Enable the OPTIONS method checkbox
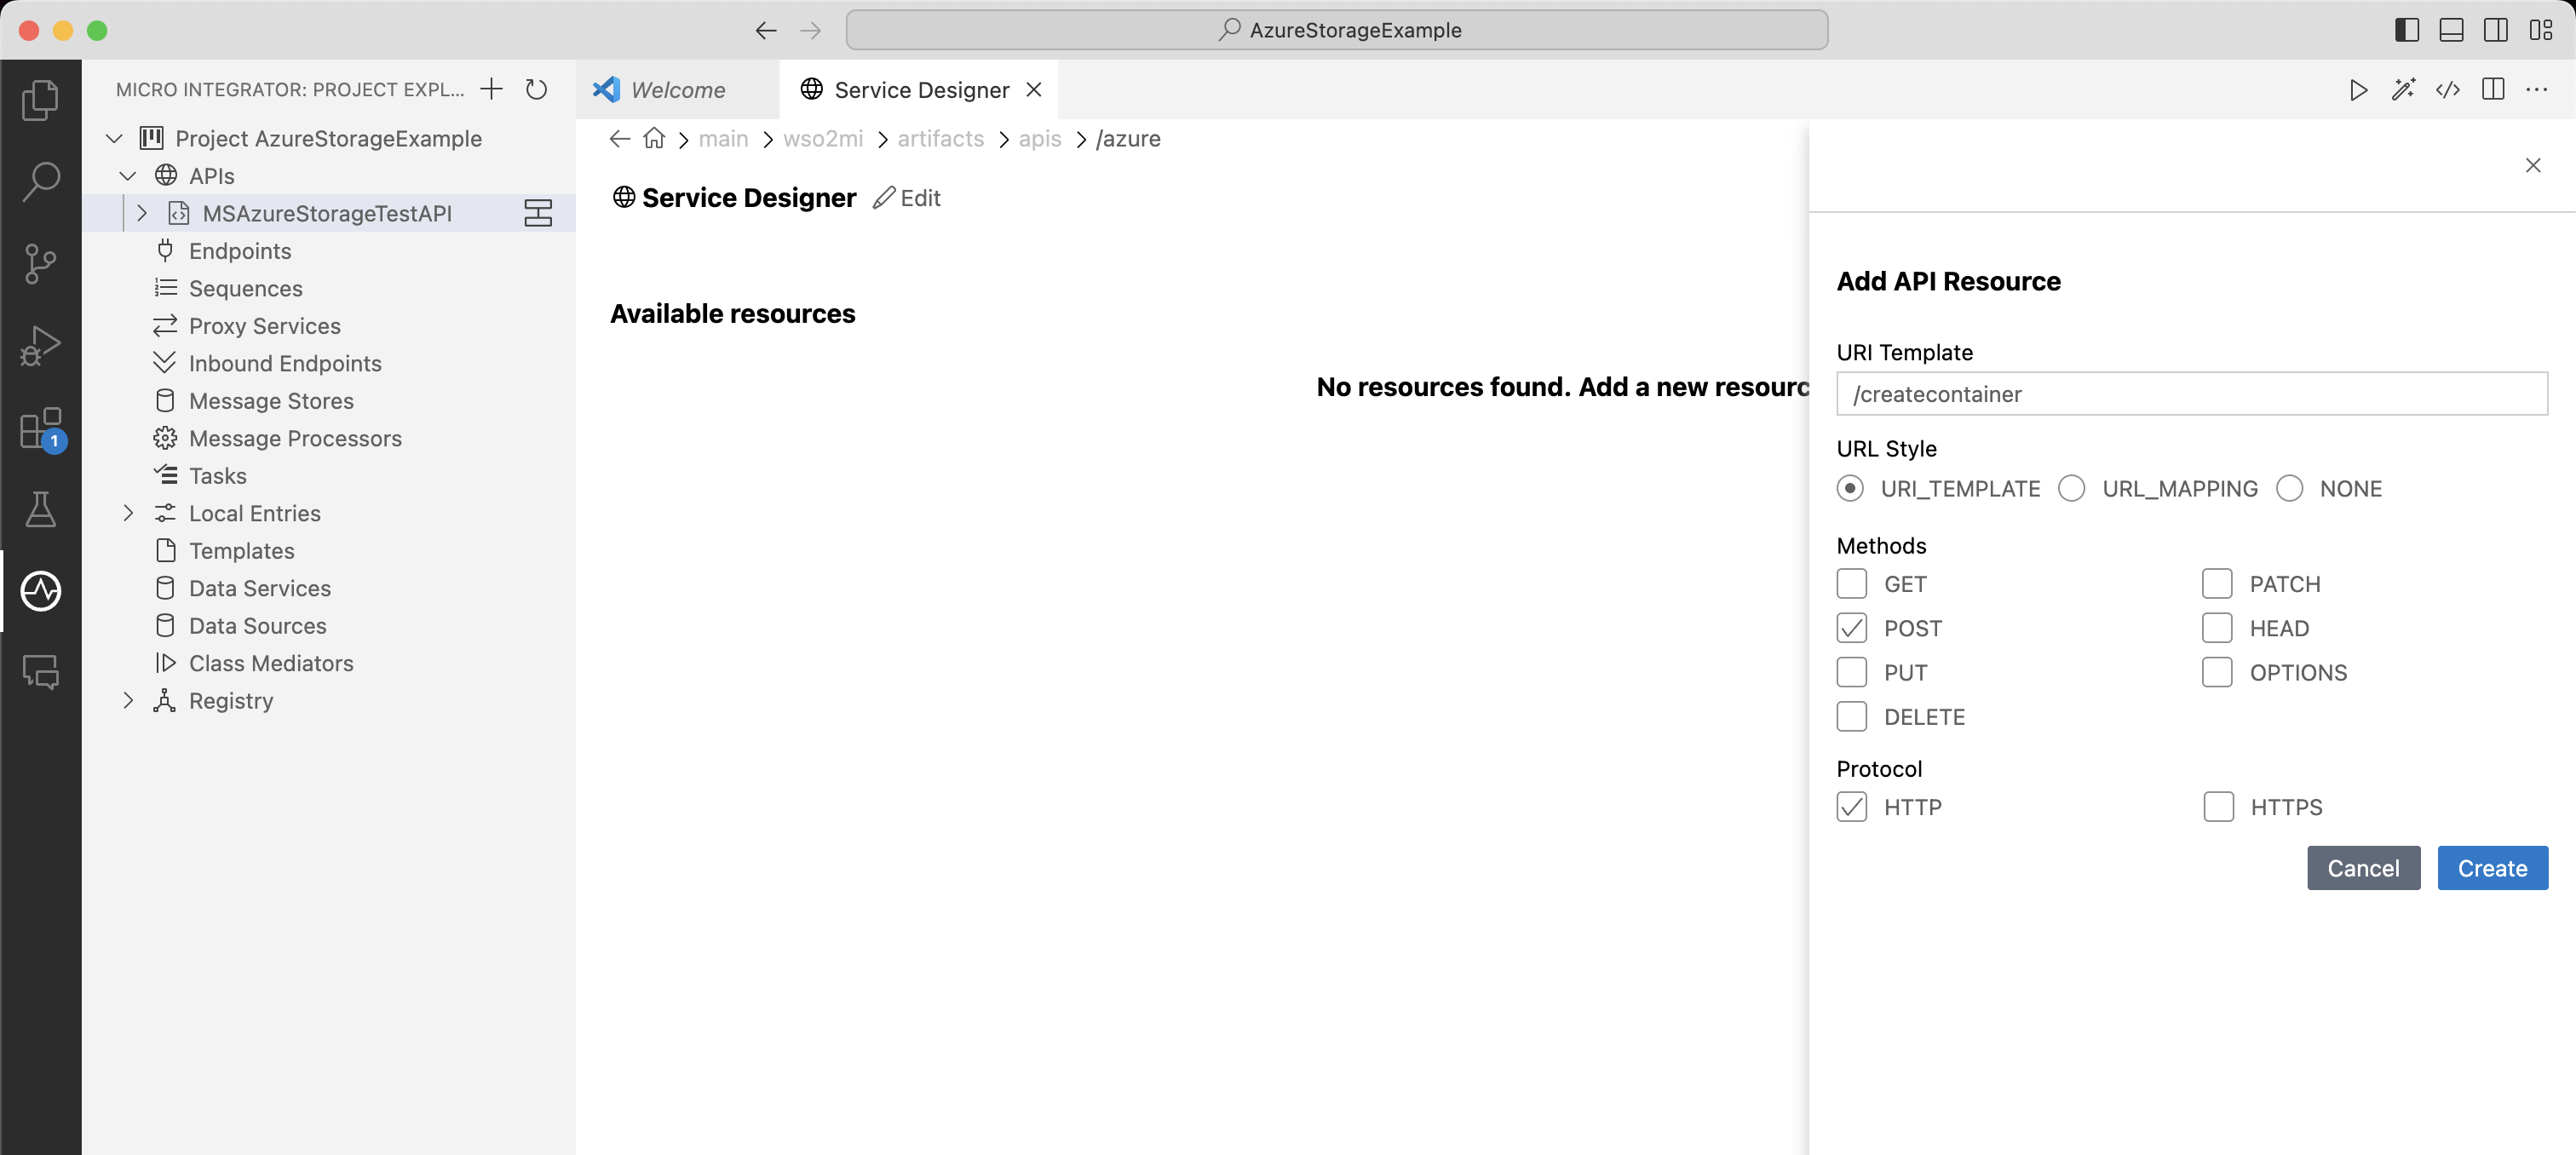Image resolution: width=2576 pixels, height=1155 pixels. pos(2217,672)
